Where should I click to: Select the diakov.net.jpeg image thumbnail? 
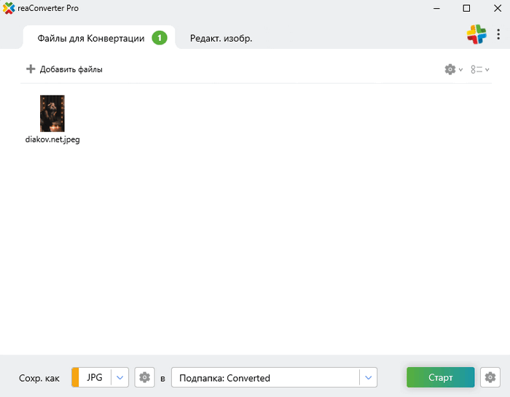pos(52,113)
